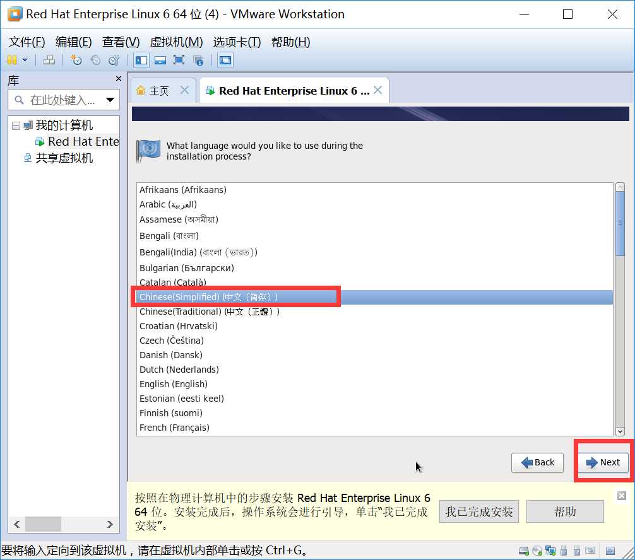635x560 pixels.
Task: Click the 我已完成安装 button
Action: (478, 512)
